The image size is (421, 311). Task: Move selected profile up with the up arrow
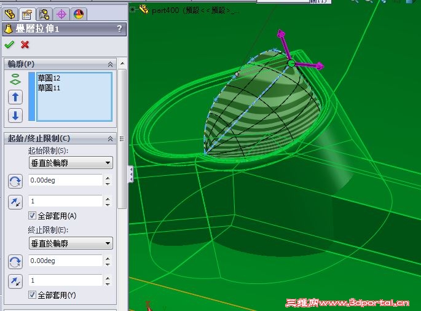pos(15,97)
